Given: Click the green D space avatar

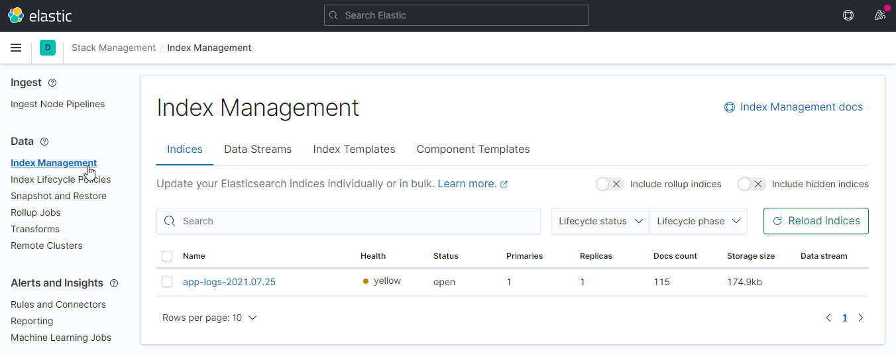Looking at the screenshot, I should (48, 48).
